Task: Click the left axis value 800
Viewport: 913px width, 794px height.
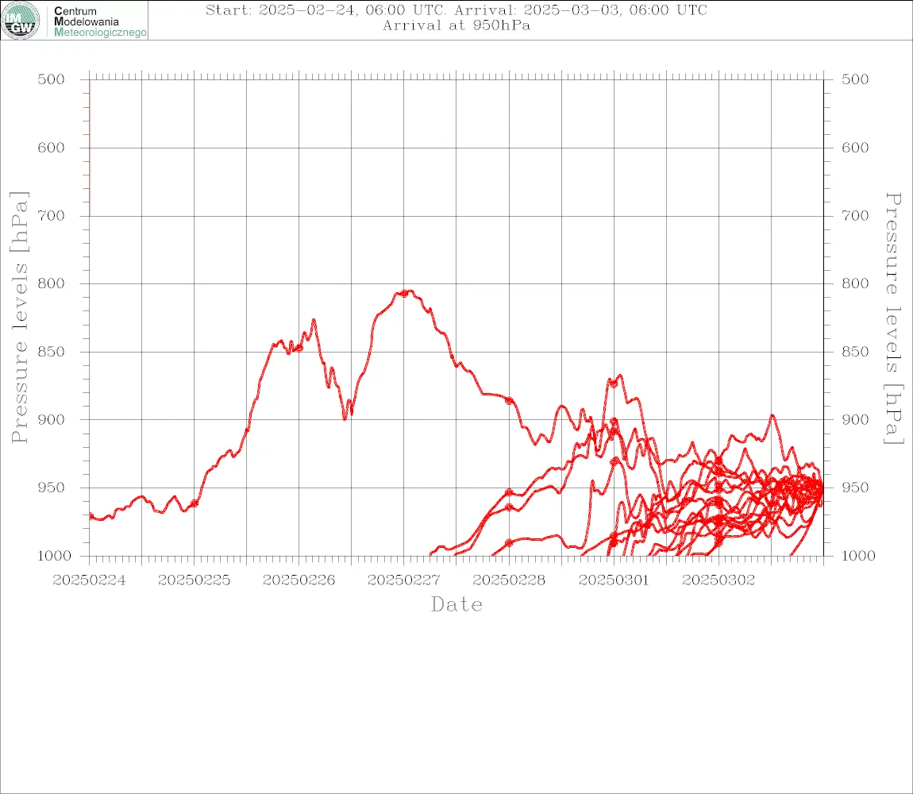Action: [52, 283]
